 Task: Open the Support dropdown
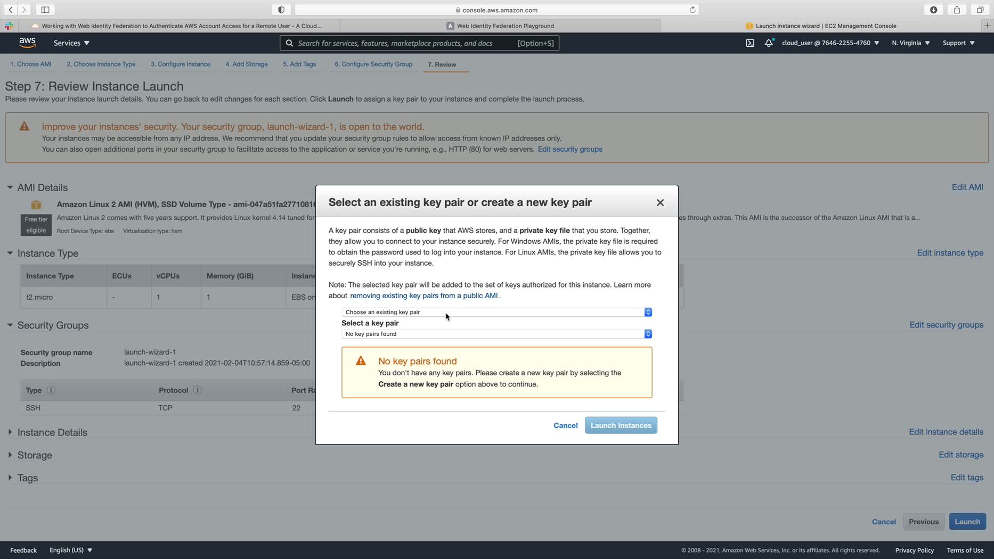[x=959, y=43]
